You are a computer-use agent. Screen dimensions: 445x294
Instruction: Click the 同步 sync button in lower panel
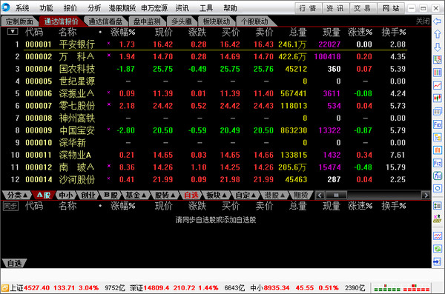pyautogui.click(x=10, y=206)
